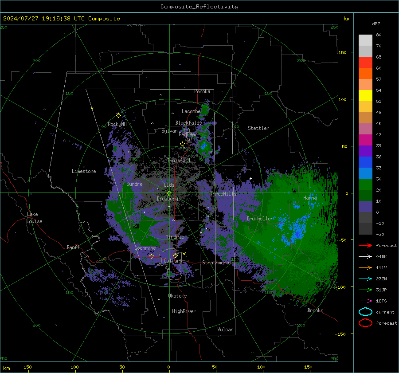399x373 pixels.
Task: Select the blue swatch between 36 and 33 dBZ
Action: pos(365,162)
